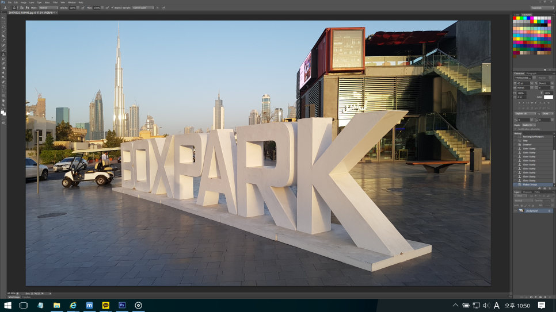The height and width of the screenshot is (312, 556).
Task: Open the anti-aliasing Sharp dropdown
Action: click(547, 114)
